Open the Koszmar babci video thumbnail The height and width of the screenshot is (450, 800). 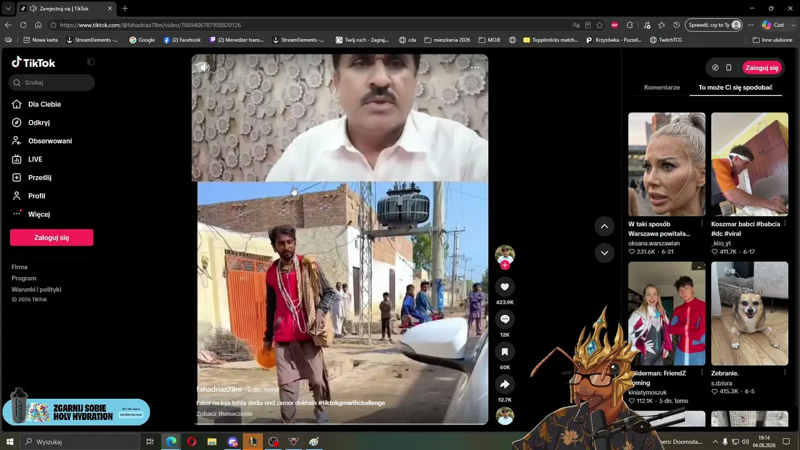[x=749, y=164]
